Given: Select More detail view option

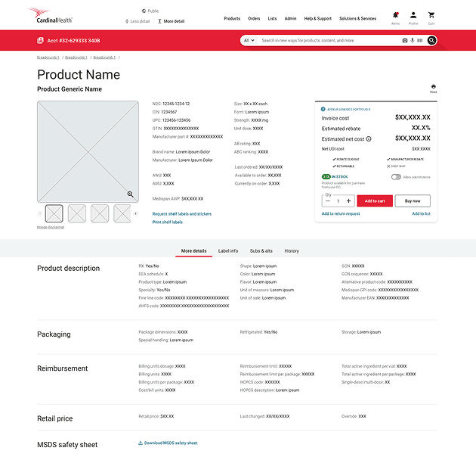Looking at the screenshot, I should coord(172,21).
